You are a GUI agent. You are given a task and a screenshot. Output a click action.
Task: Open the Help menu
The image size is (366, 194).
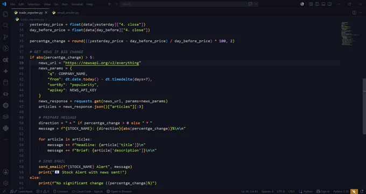[x=90, y=4]
